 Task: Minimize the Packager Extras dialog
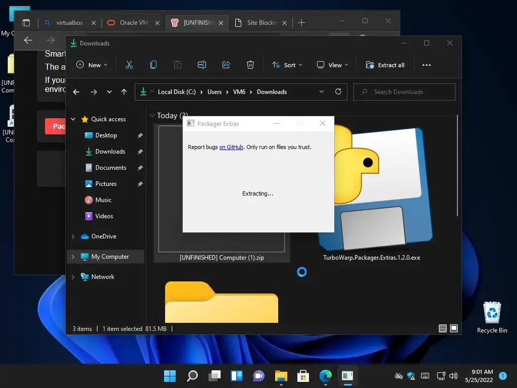pos(277,123)
